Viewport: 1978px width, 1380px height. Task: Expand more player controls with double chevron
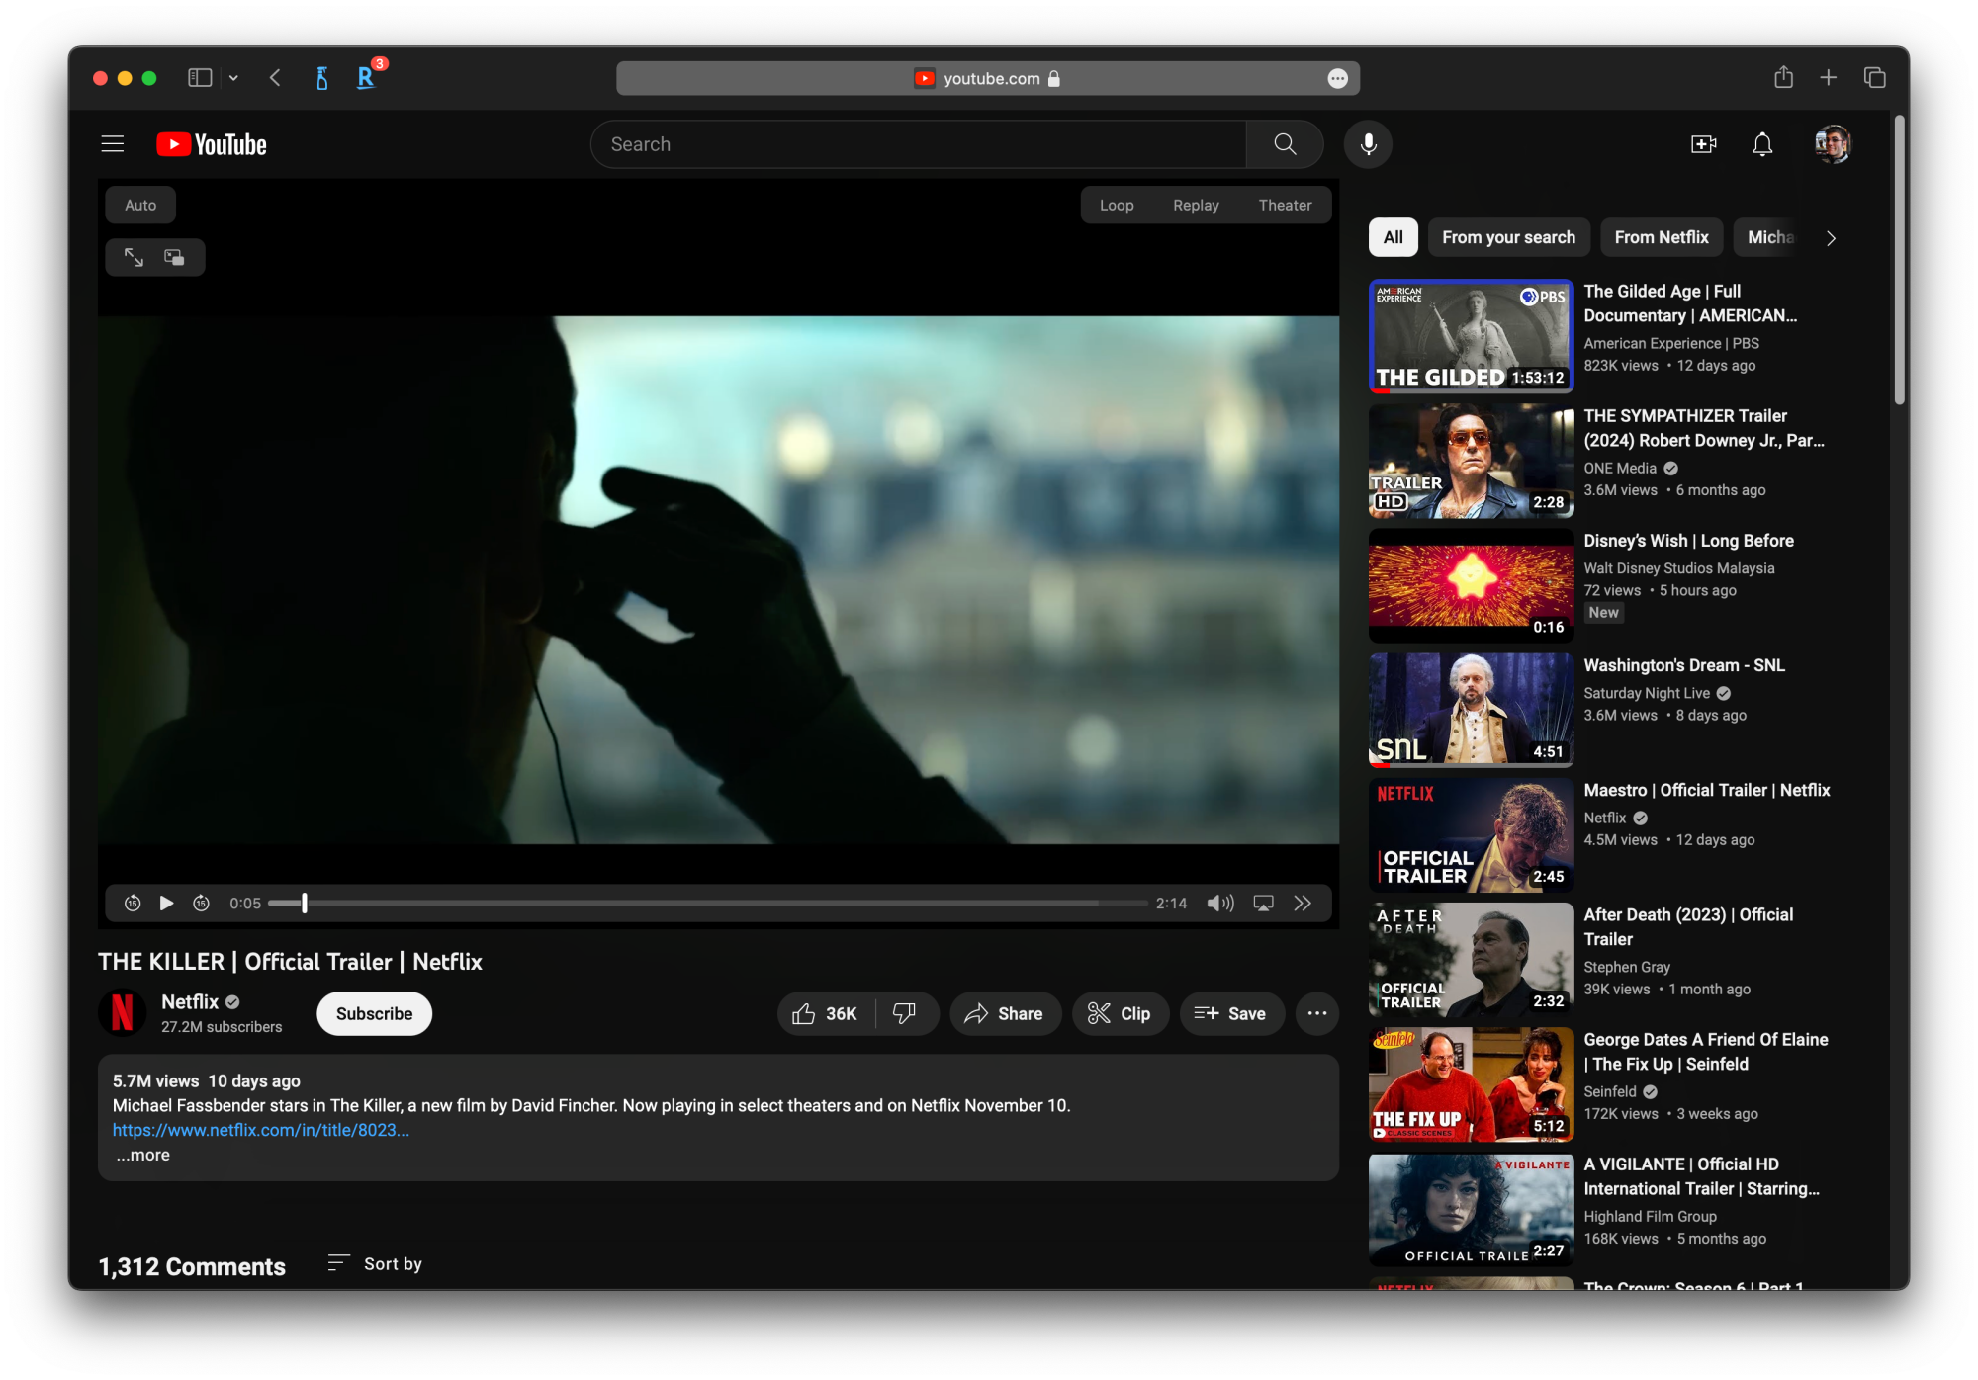[1303, 903]
